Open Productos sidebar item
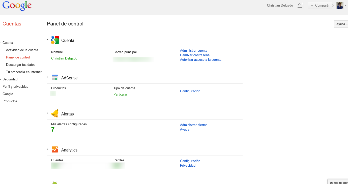 tap(10, 101)
